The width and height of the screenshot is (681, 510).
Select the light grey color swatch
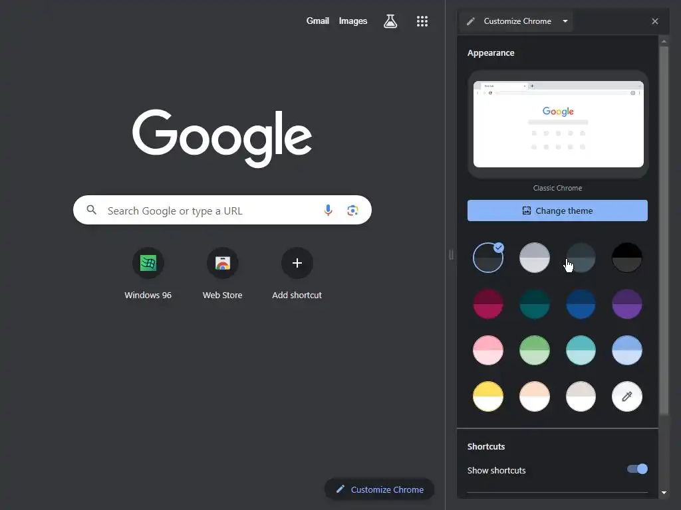pyautogui.click(x=535, y=258)
